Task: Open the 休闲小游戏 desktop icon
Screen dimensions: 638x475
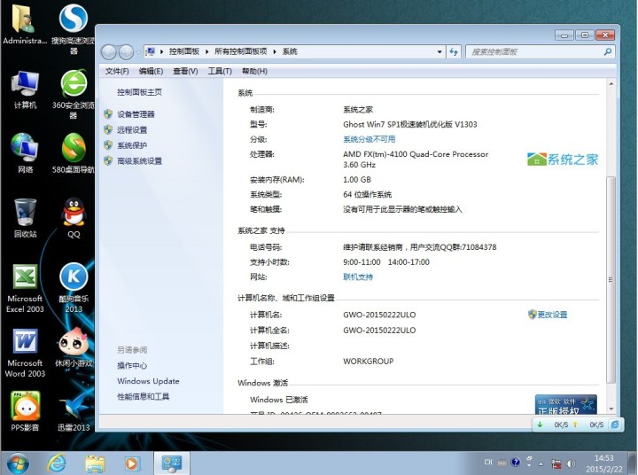Action: pos(74,347)
